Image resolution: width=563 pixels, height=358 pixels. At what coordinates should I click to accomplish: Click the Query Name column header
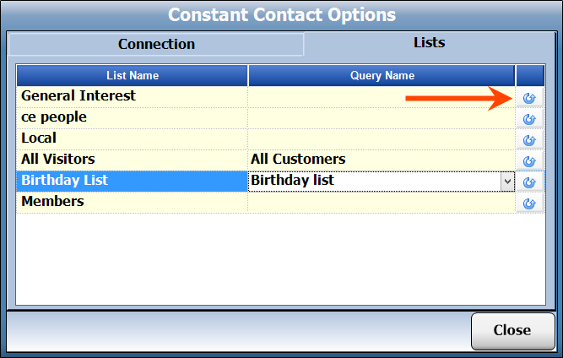pos(382,76)
